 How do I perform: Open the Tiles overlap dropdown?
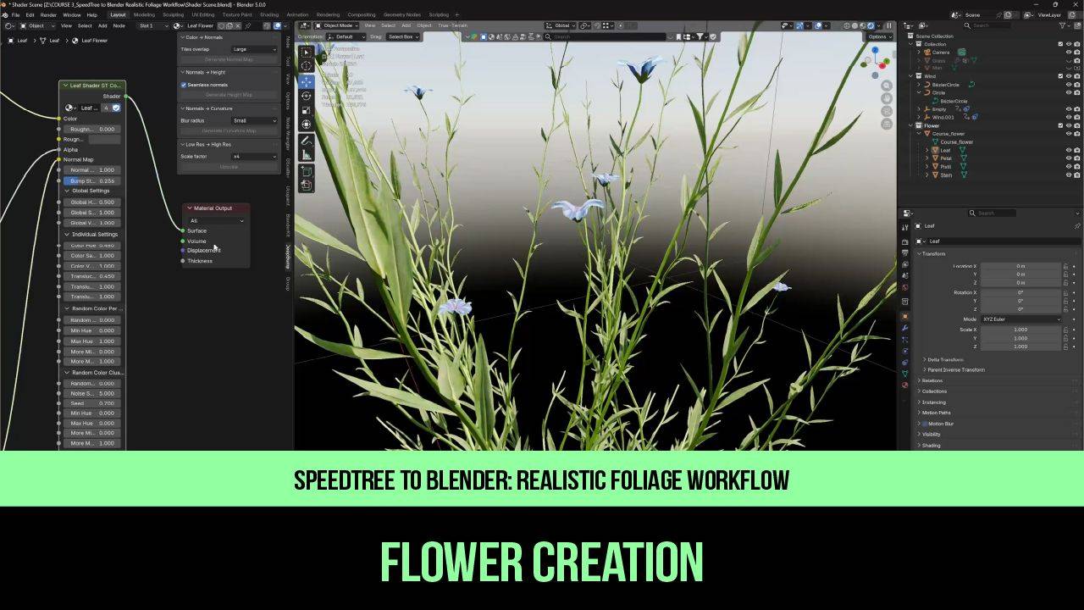click(x=254, y=49)
